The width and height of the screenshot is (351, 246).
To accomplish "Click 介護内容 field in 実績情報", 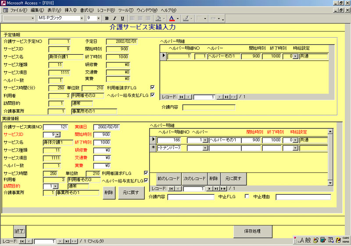I will (191, 197).
